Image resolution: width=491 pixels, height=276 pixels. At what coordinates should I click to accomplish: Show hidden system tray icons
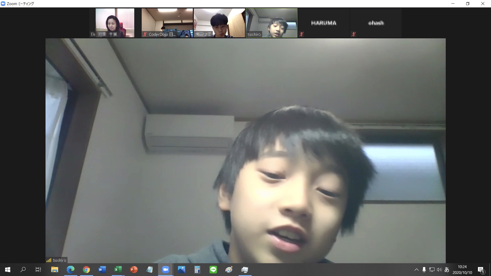coord(416,270)
